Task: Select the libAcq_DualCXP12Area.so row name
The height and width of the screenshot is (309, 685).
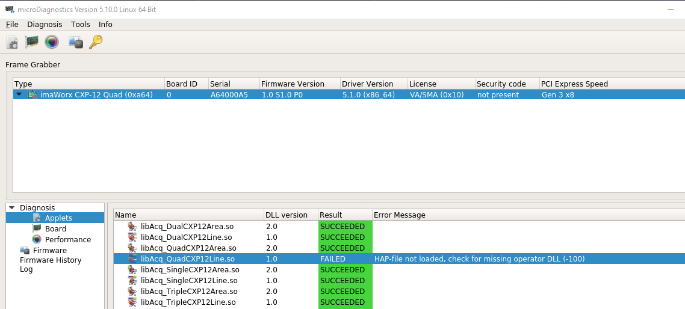Action: pyautogui.click(x=188, y=227)
